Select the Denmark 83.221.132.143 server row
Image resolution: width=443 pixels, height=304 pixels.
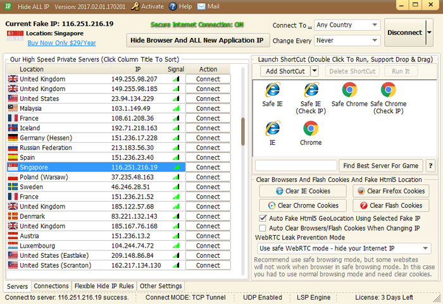tap(96, 216)
